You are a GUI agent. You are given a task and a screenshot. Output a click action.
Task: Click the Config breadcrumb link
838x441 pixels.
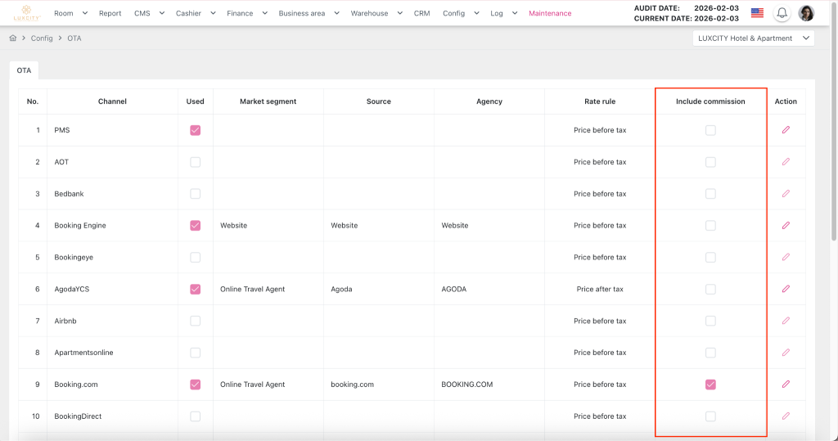[42, 38]
